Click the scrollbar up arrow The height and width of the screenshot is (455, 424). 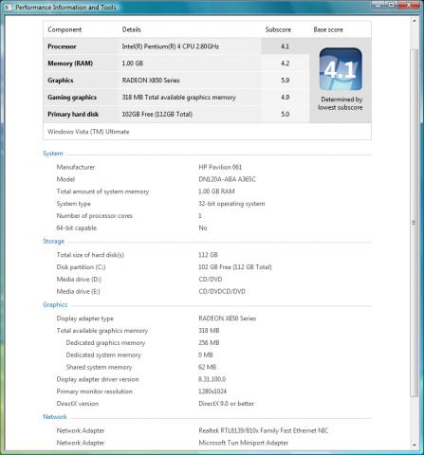click(x=414, y=21)
